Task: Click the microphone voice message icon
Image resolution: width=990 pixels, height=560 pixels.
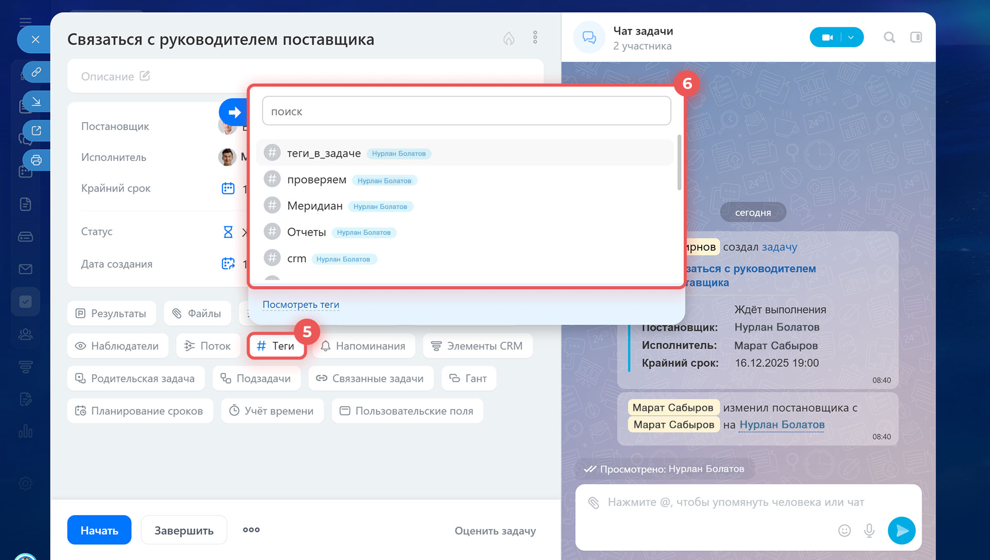Action: [869, 531]
